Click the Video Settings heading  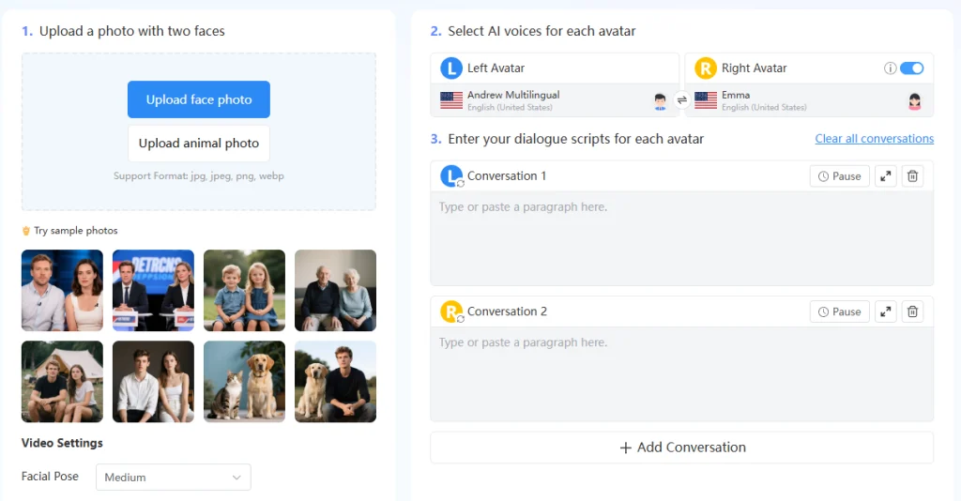[62, 443]
